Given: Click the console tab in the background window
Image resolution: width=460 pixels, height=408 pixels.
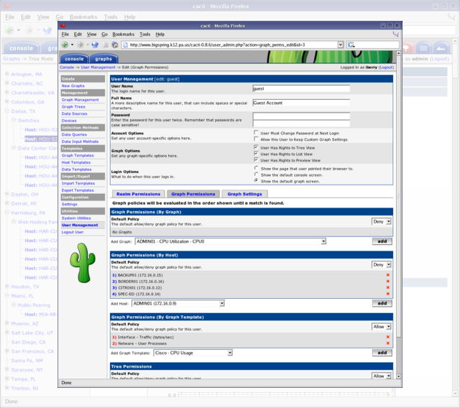Looking at the screenshot, I should [x=21, y=48].
